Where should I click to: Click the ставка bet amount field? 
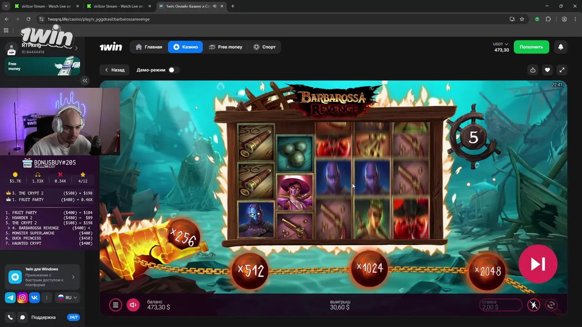tap(501, 305)
